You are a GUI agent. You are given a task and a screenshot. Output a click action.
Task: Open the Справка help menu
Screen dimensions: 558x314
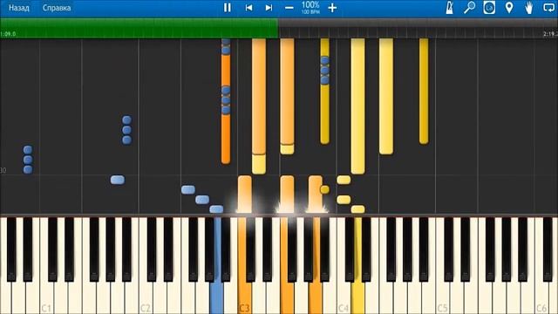(x=57, y=8)
